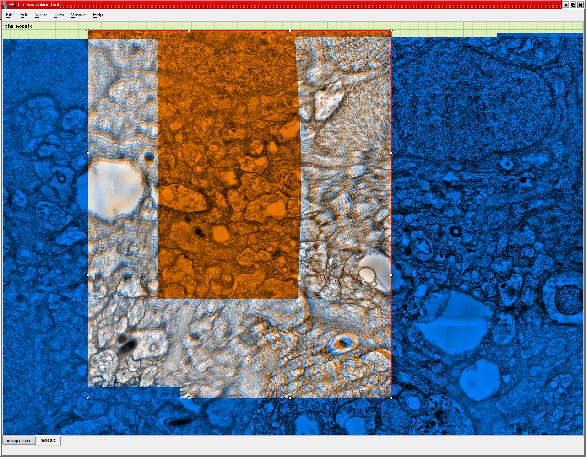The width and height of the screenshot is (586, 457).
Task: Open the Help menu
Action: (98, 15)
